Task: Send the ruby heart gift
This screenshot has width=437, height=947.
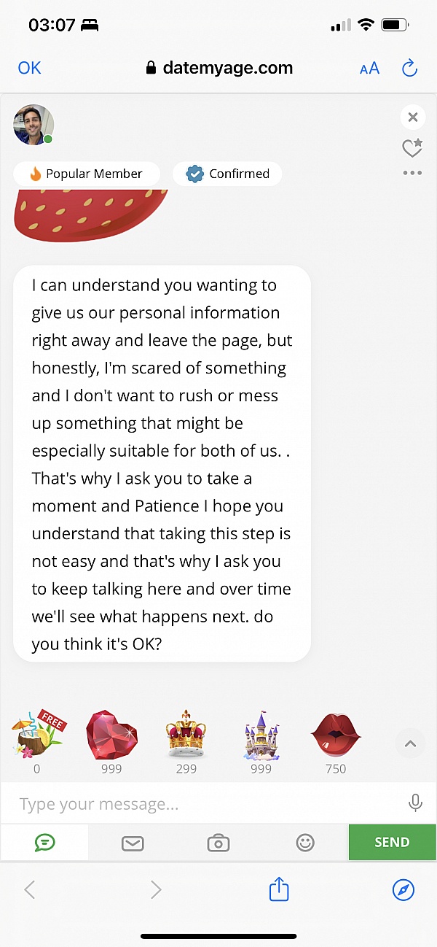Action: point(111,734)
